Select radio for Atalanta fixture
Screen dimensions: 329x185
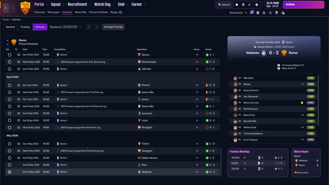[x=10, y=172]
